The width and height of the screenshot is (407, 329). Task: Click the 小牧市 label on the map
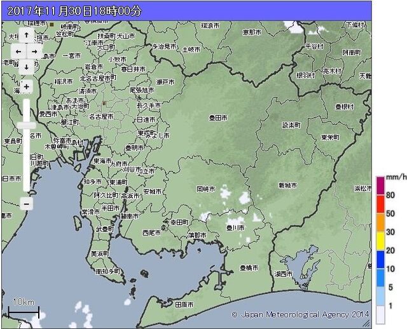pos(117,59)
